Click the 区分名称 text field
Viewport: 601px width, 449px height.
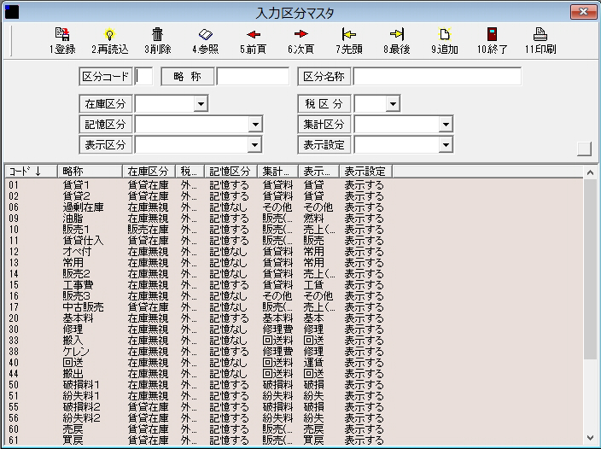(x=436, y=77)
